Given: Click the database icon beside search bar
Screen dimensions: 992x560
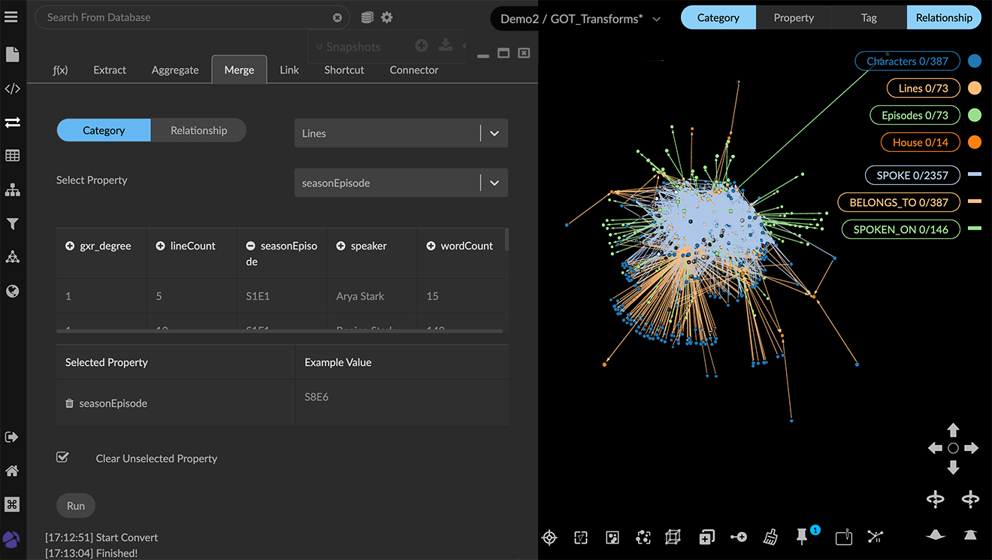Looking at the screenshot, I should pyautogui.click(x=367, y=17).
